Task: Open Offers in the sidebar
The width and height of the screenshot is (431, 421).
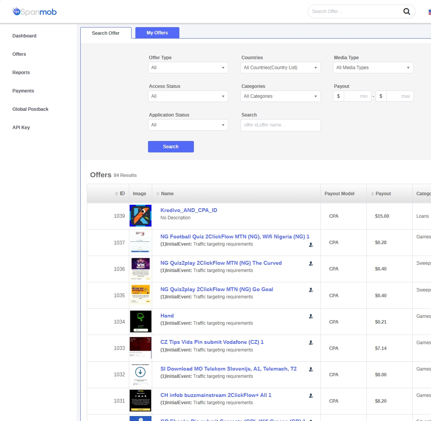Action: tap(19, 54)
